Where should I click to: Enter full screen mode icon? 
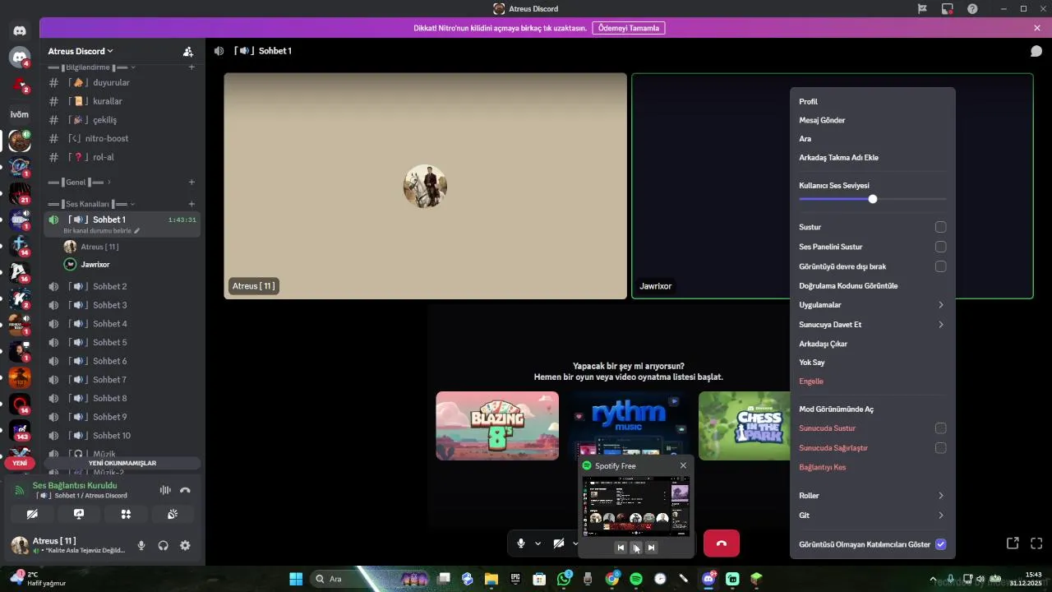(x=1036, y=543)
